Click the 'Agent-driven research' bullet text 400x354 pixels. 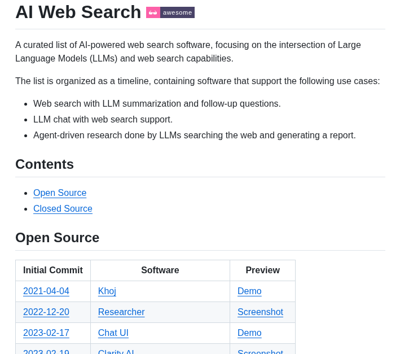point(195,136)
